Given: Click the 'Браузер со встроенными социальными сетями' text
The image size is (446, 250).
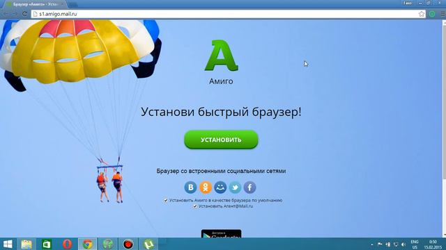Looking at the screenshot, I should coord(221,172).
